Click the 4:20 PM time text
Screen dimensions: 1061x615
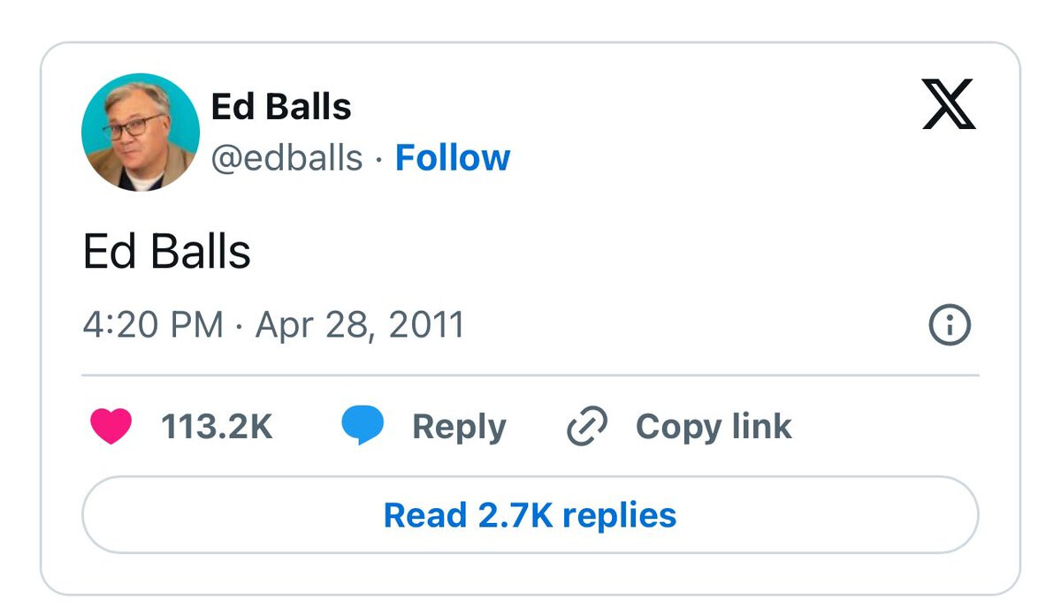coord(152,325)
